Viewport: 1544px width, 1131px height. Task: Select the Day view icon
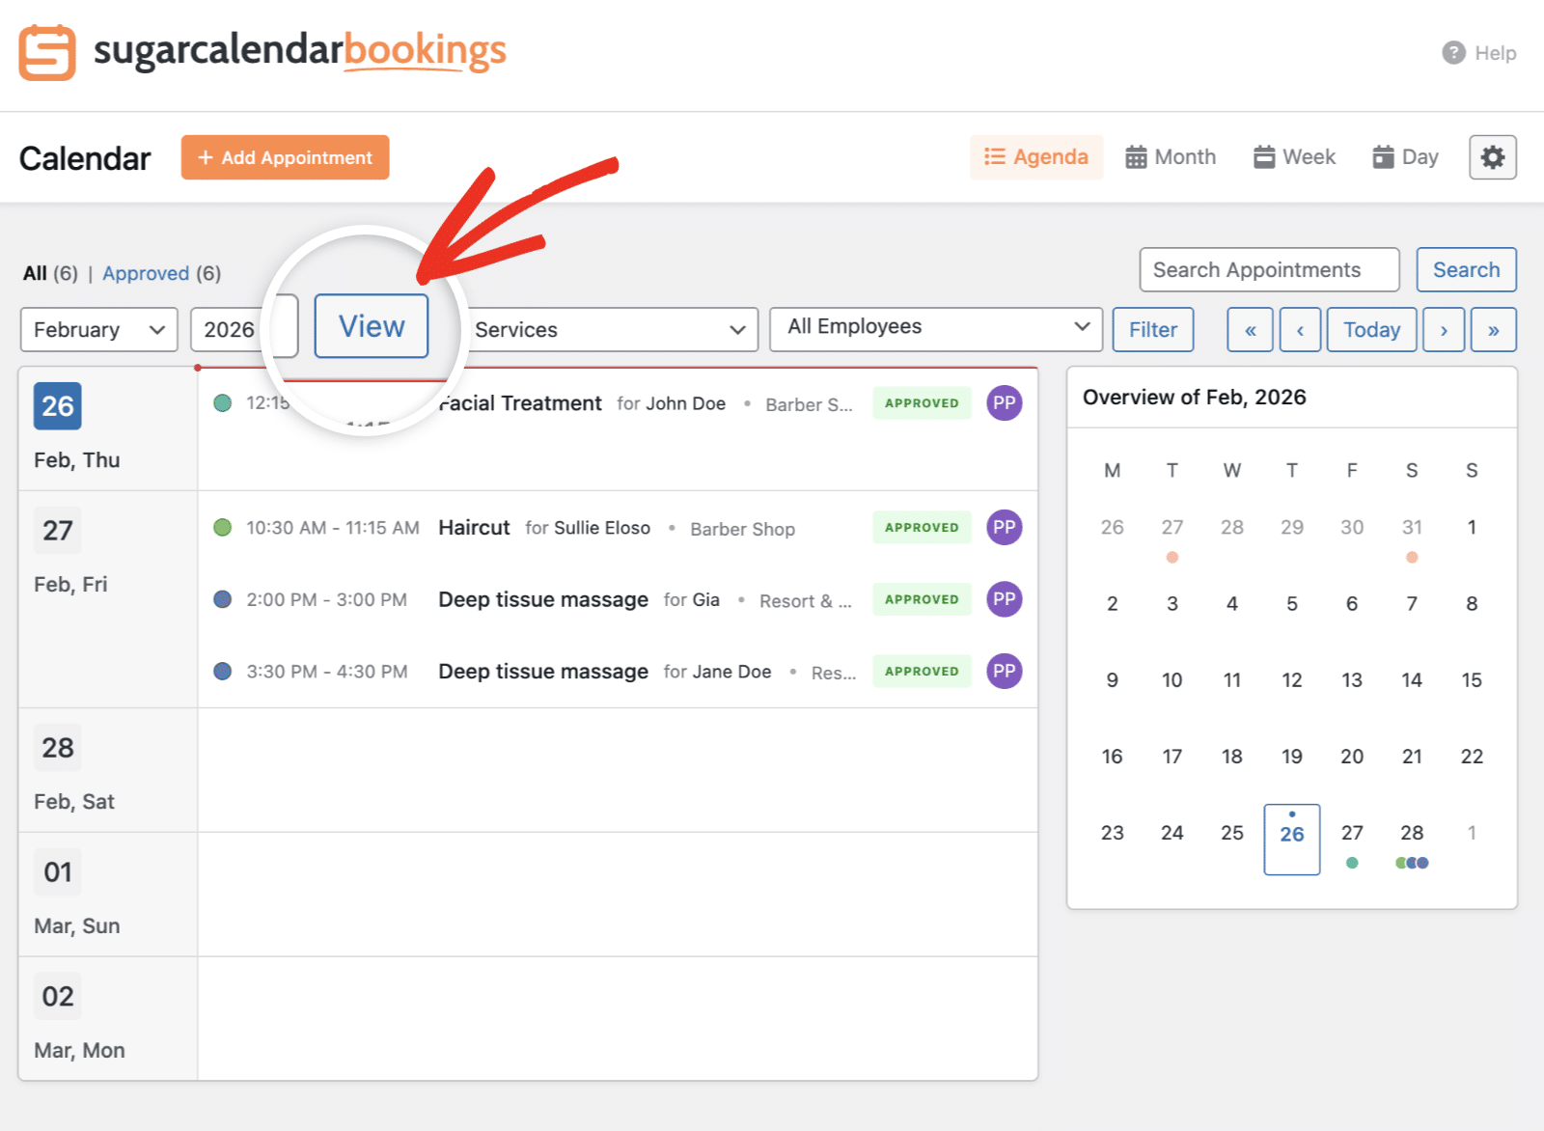pos(1384,155)
